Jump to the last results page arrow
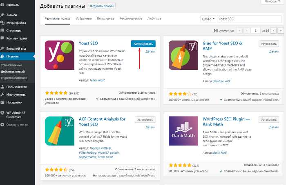 [280, 31]
